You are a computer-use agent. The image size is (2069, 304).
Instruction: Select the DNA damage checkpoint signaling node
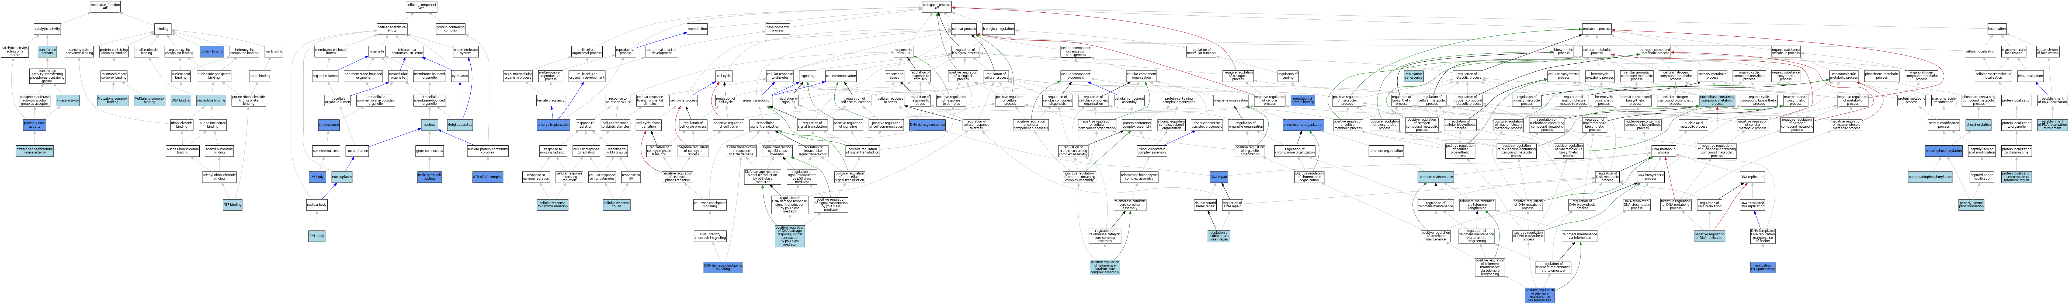723,267
